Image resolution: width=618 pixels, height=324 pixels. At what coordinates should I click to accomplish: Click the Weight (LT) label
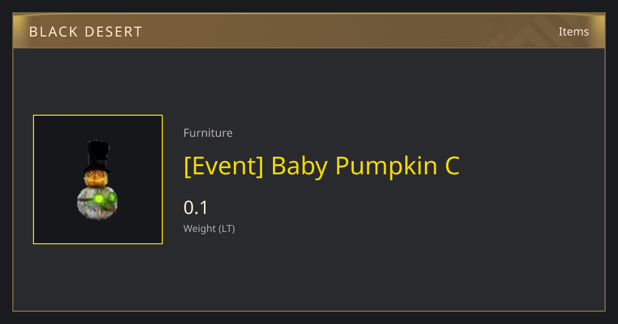[x=209, y=228]
